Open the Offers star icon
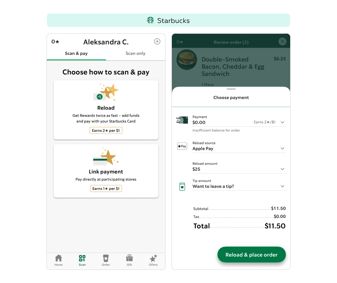This screenshot has width=337, height=283. point(153,258)
